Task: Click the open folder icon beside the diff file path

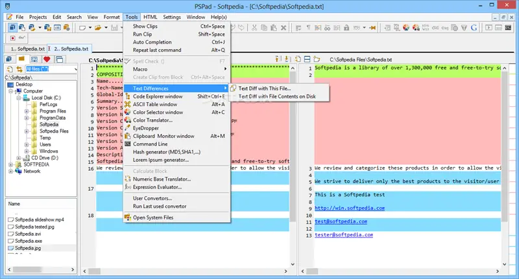Action: point(317,59)
